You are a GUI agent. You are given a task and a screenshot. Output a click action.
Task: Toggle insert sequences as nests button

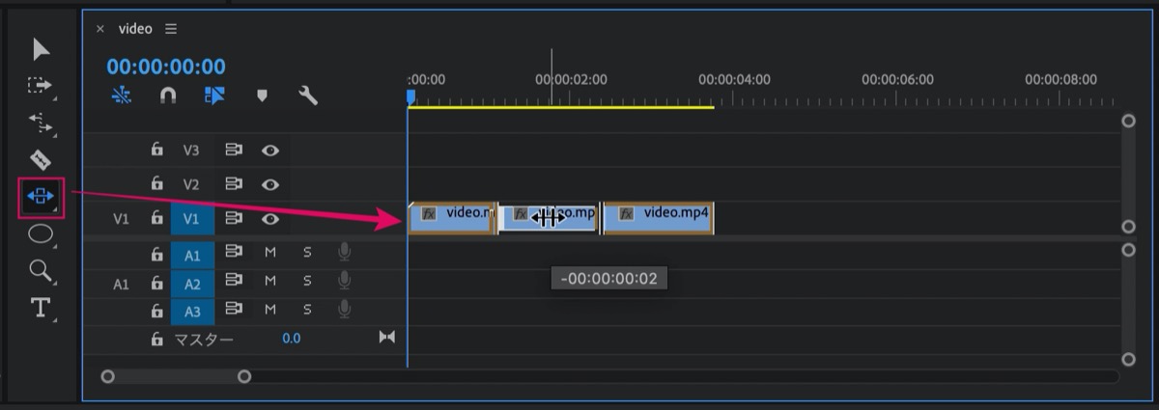point(121,96)
